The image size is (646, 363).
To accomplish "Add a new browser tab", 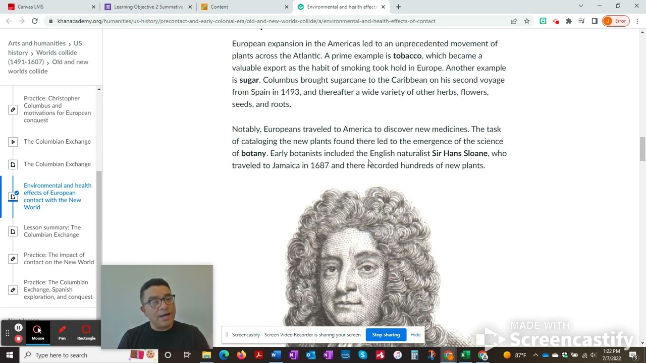I will click(x=398, y=7).
